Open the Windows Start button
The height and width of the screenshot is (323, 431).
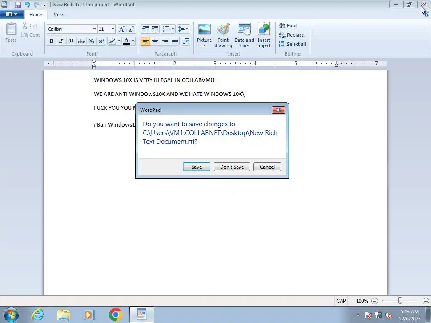tap(11, 315)
